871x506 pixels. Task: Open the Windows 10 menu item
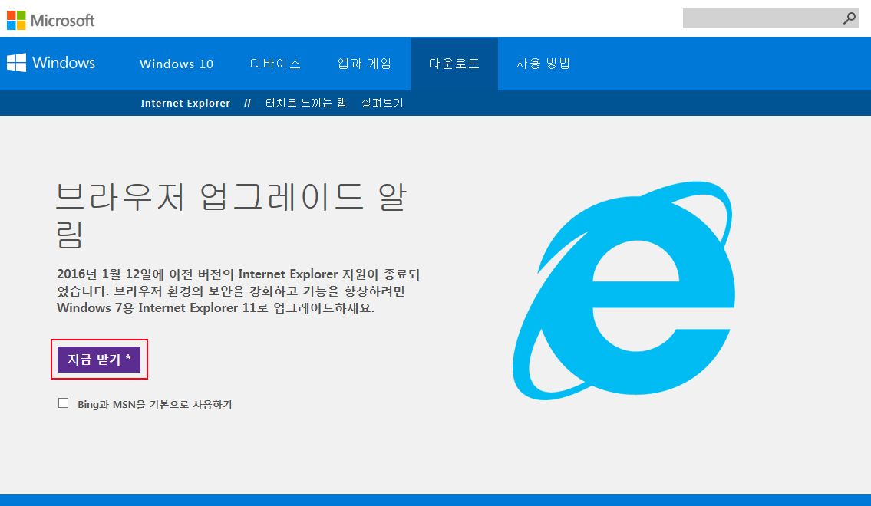click(x=177, y=64)
